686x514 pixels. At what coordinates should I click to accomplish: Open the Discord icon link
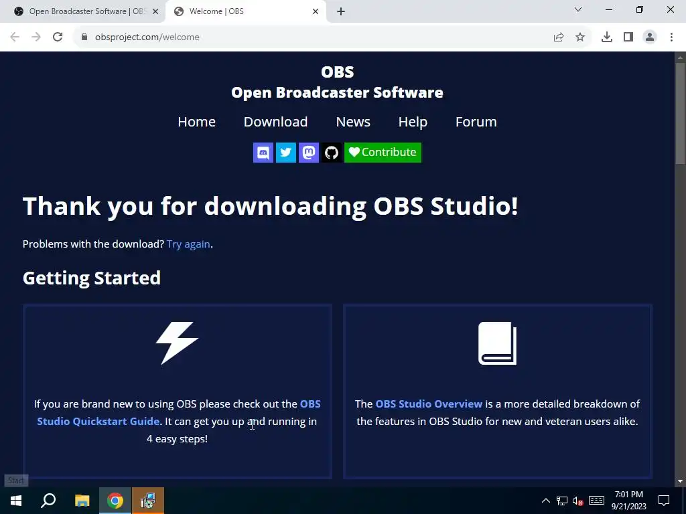tap(263, 153)
